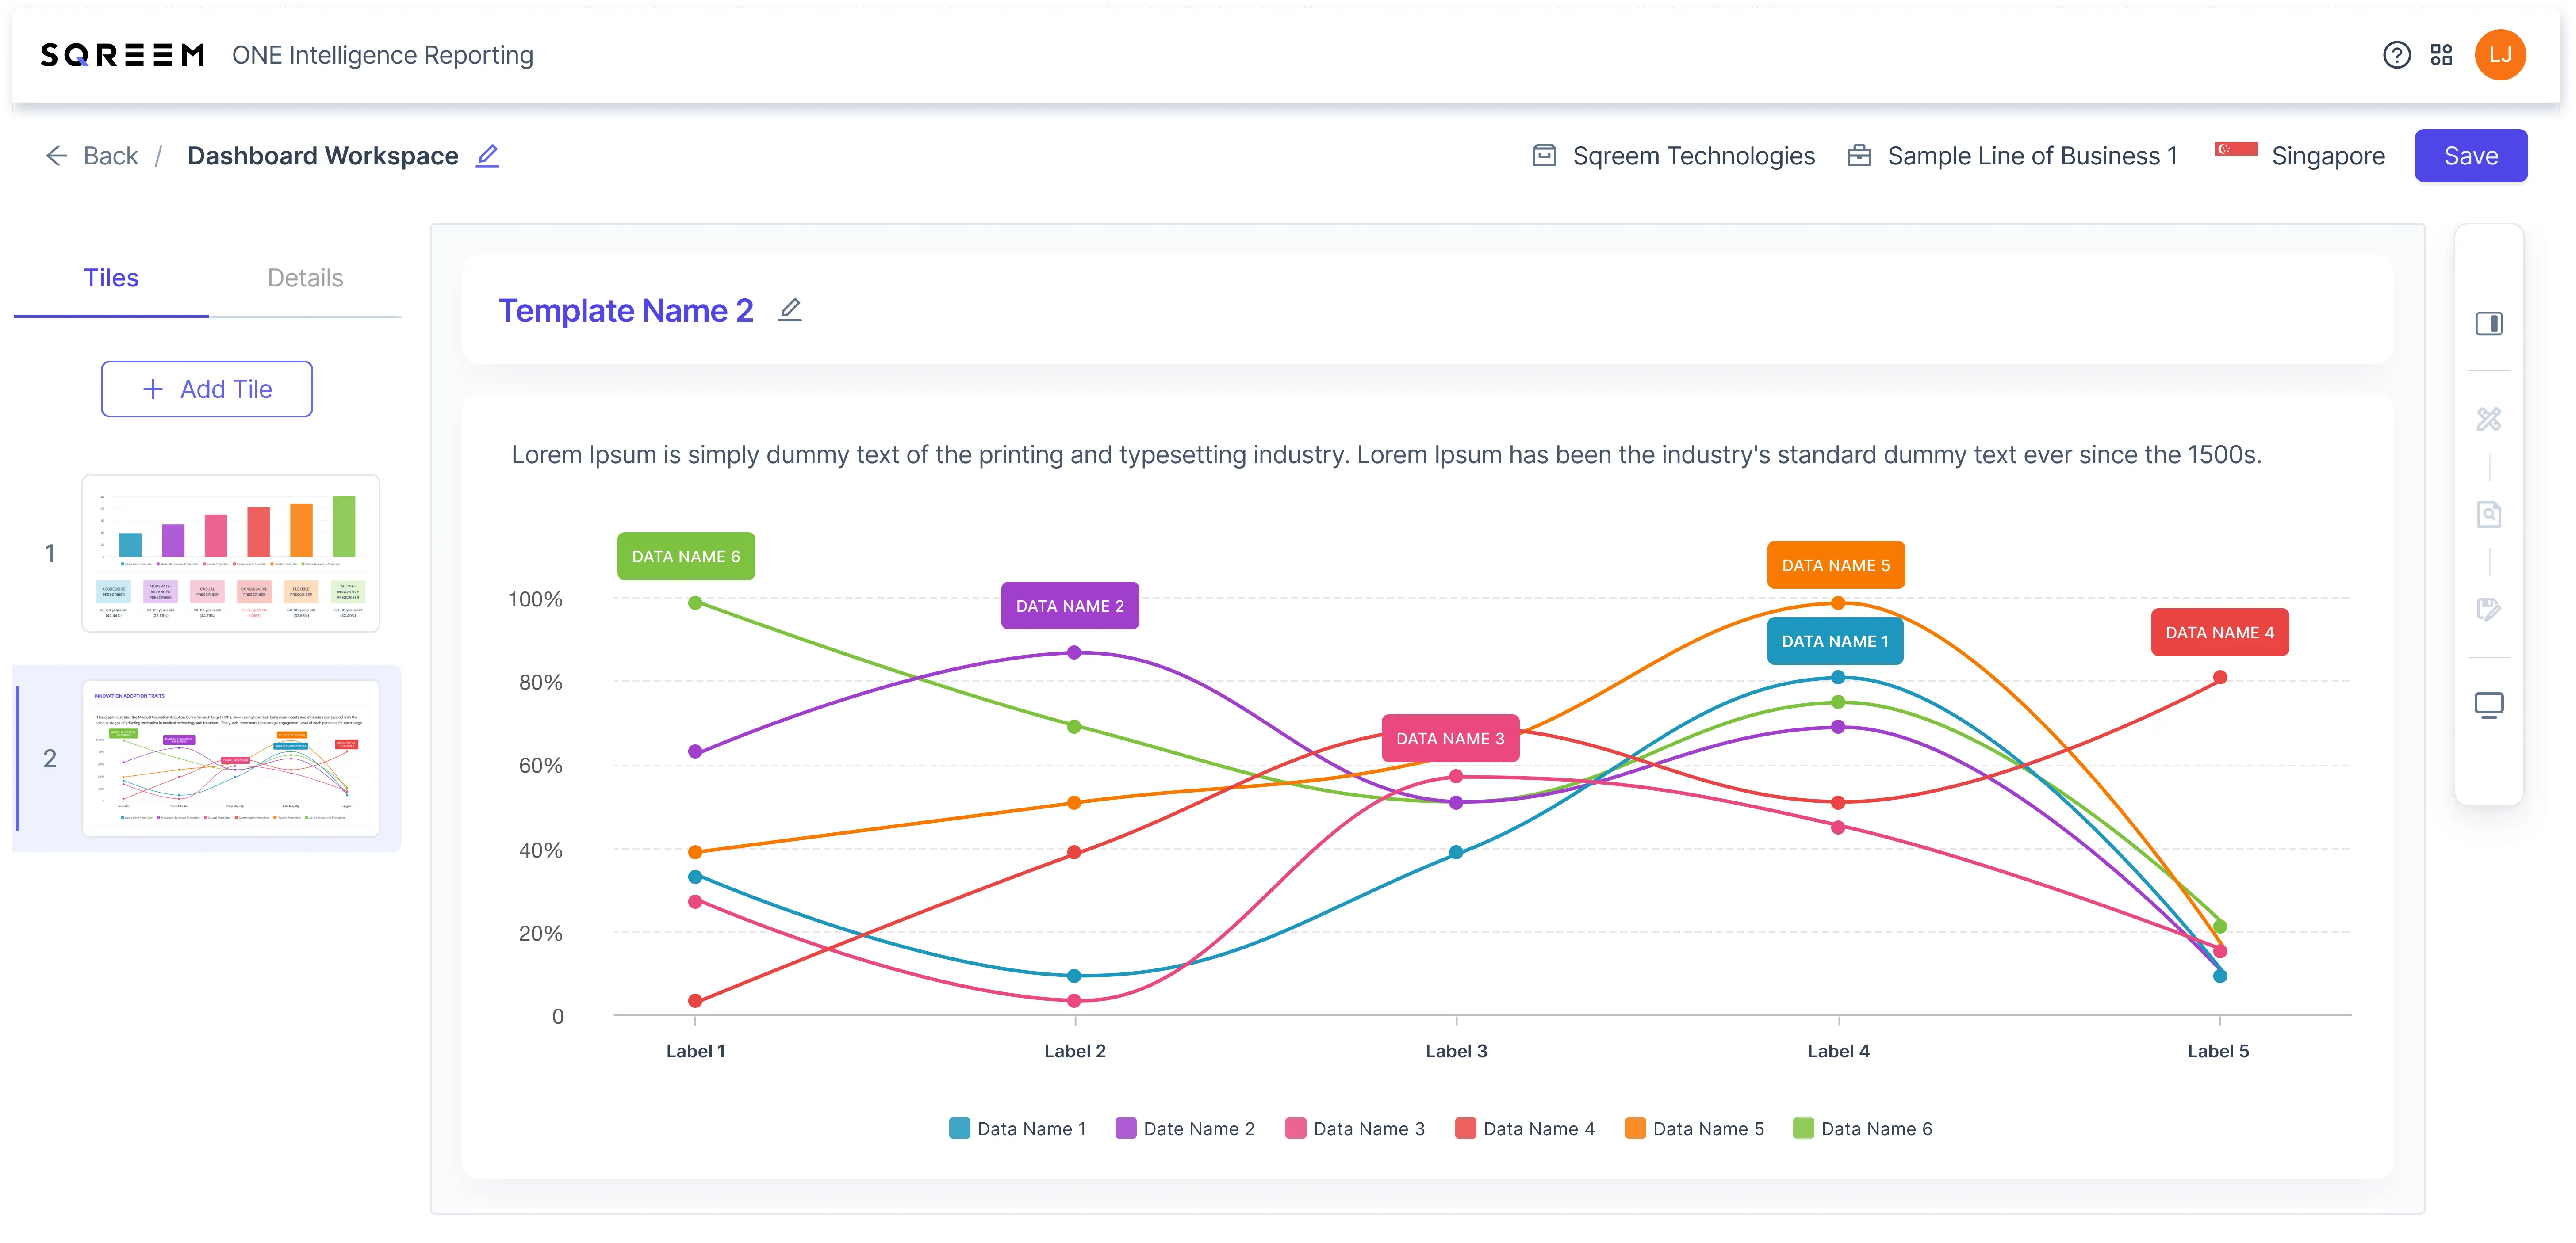Click the orange data point at Label 4 peak
The image size is (2576, 1243).
pyautogui.click(x=1838, y=602)
